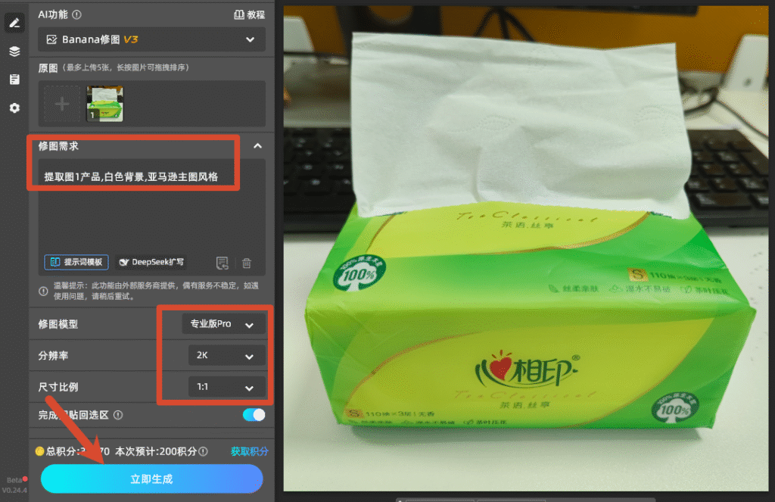Click the 温馨提示 warning info icon
775x502 pixels.
[x=43, y=291]
